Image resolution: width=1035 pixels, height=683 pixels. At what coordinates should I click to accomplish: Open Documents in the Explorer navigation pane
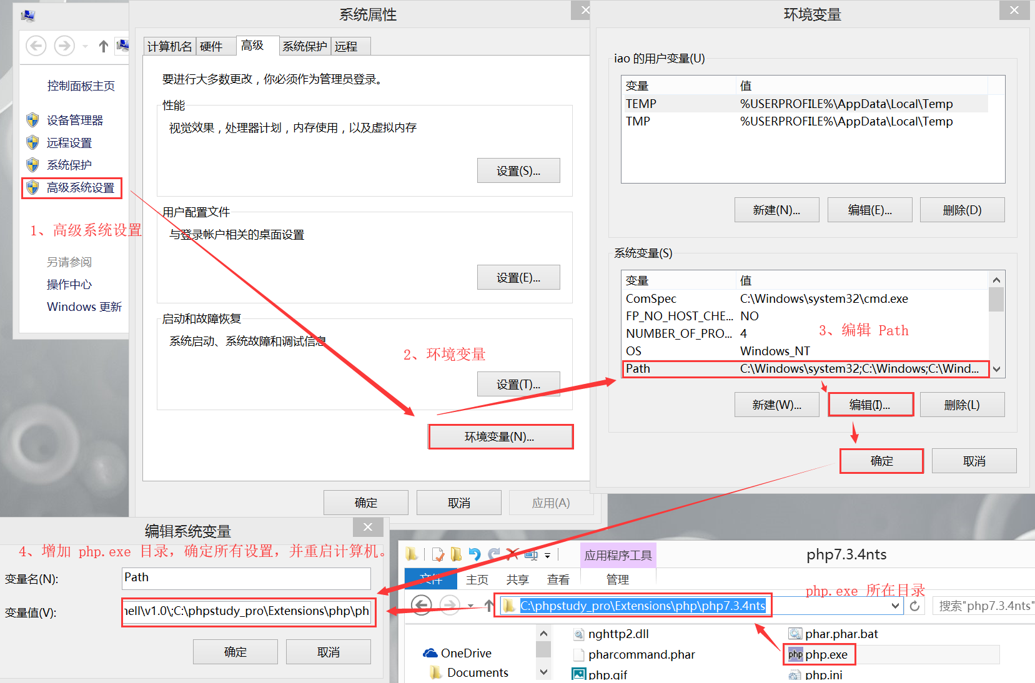pos(469,672)
